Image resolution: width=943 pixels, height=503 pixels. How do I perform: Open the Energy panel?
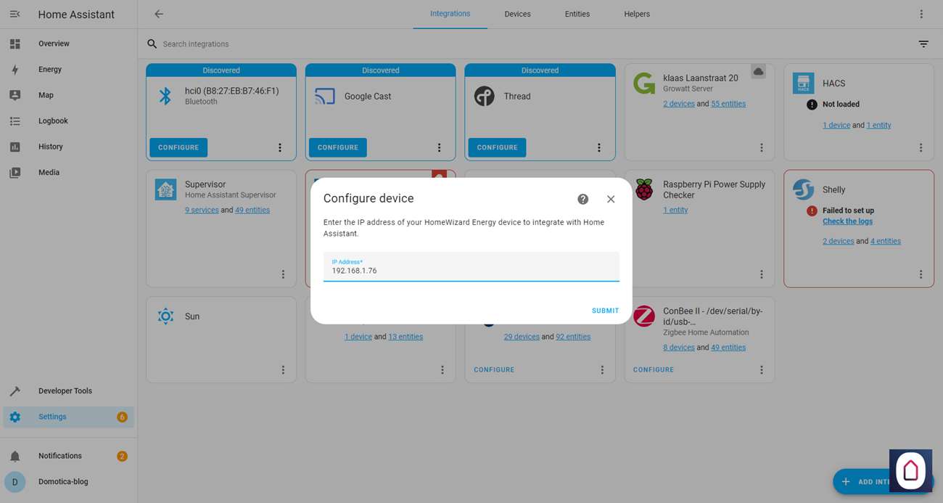point(68,70)
